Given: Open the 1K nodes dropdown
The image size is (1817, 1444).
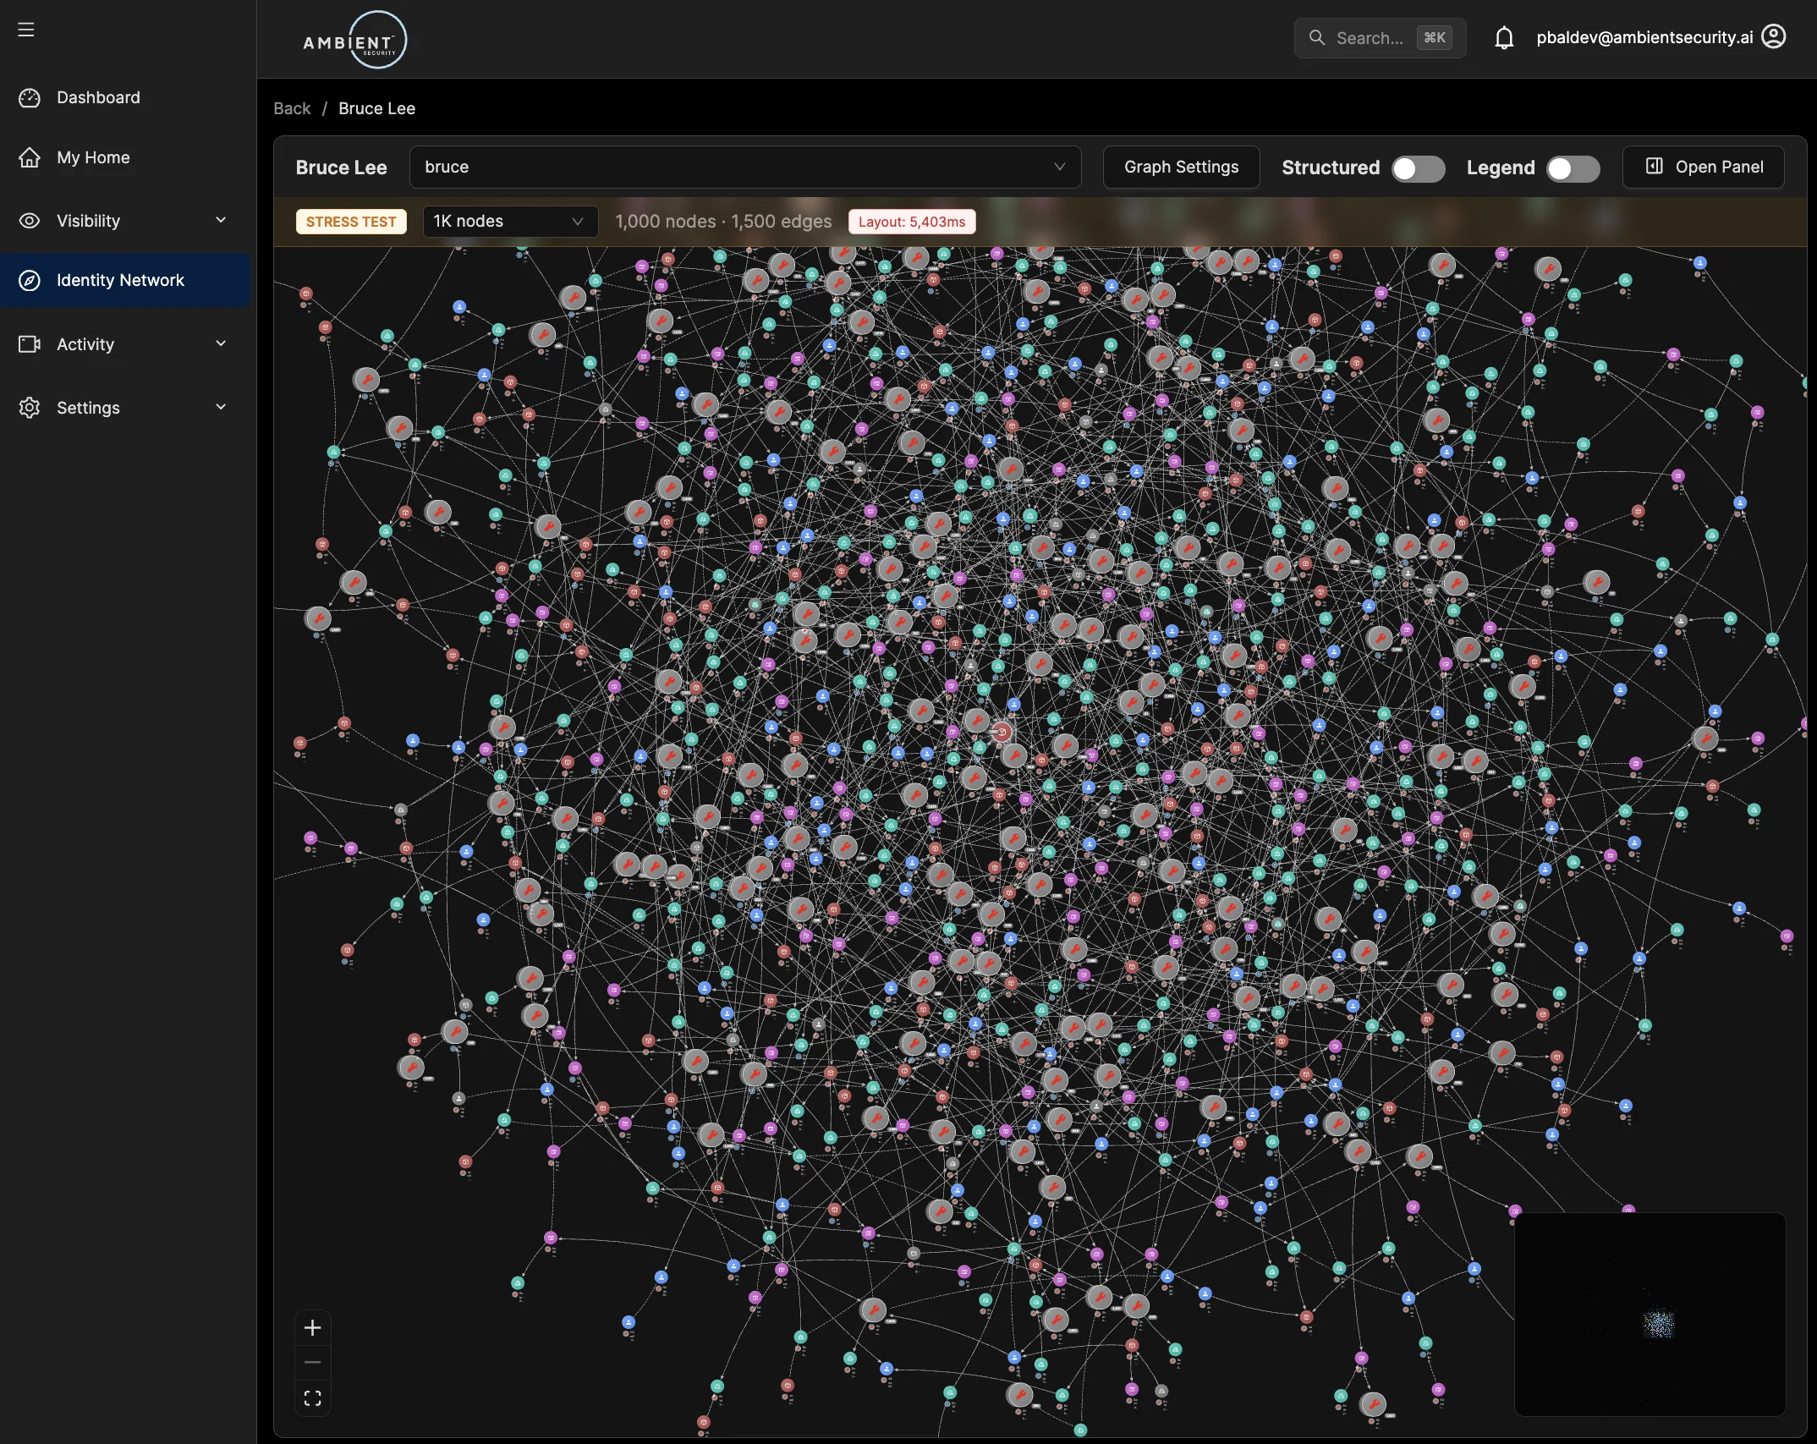Looking at the screenshot, I should (x=510, y=222).
